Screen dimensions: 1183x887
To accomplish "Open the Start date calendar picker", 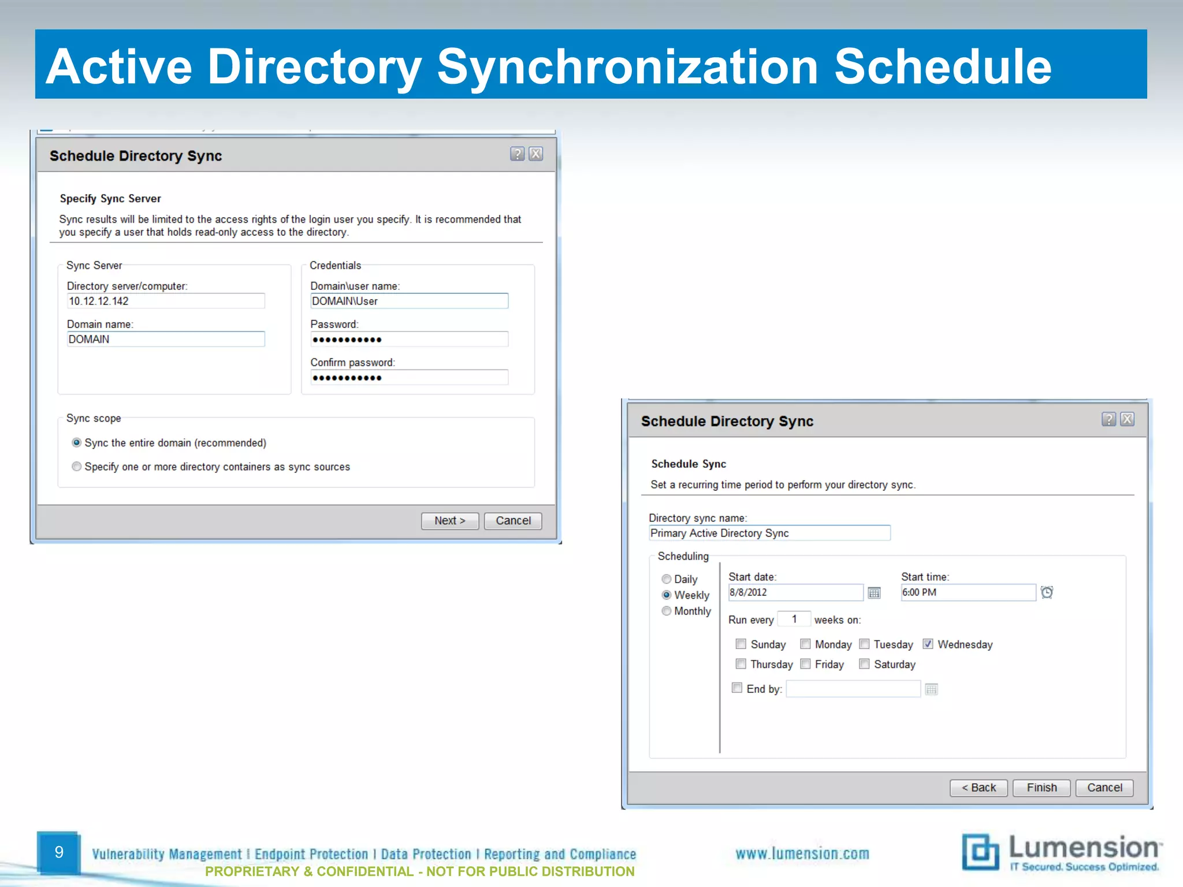I will click(875, 593).
